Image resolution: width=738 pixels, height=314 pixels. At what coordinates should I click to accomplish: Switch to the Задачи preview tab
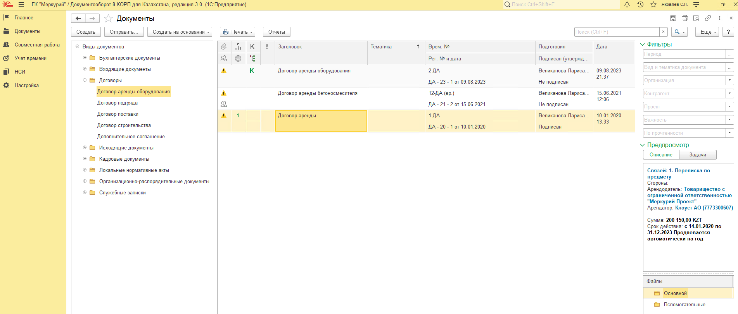(x=697, y=155)
